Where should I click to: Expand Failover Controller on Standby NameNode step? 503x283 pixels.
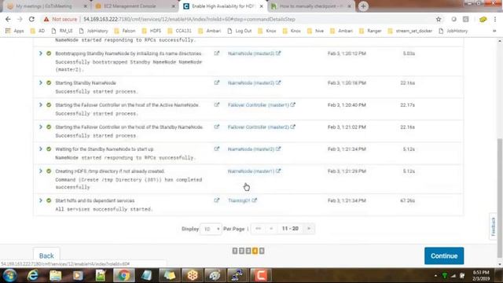click(x=41, y=127)
